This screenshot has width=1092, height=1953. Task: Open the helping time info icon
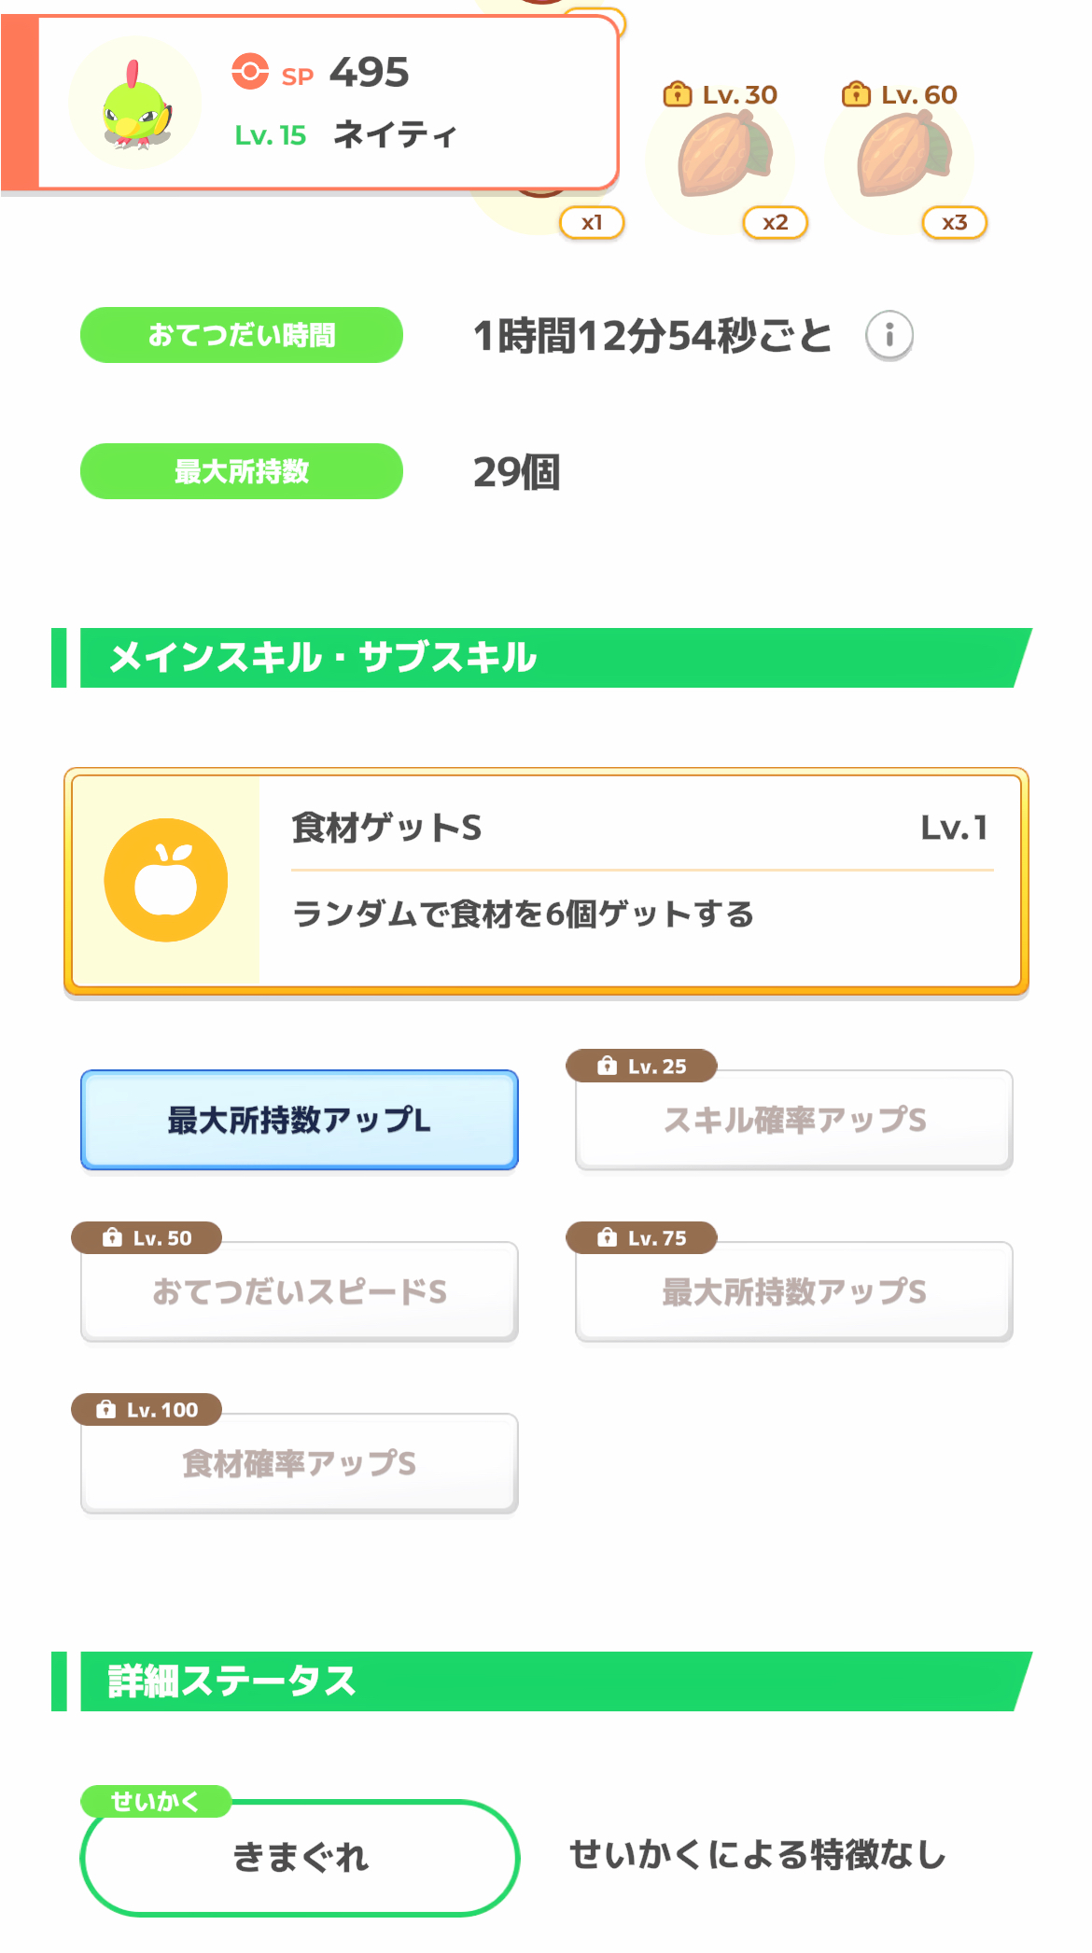(x=889, y=335)
